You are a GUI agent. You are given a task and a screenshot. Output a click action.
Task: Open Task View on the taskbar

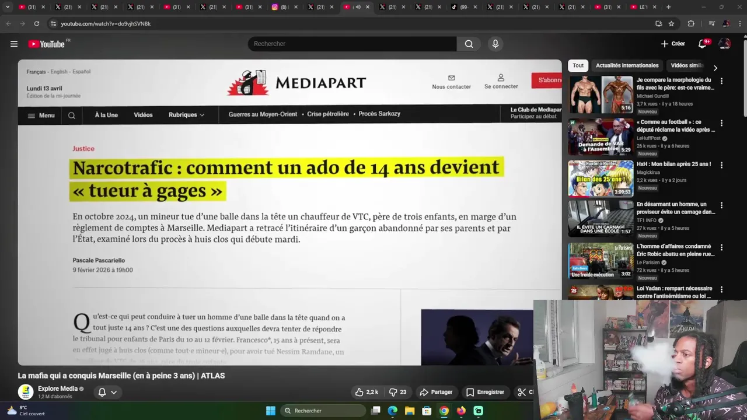tap(376, 411)
